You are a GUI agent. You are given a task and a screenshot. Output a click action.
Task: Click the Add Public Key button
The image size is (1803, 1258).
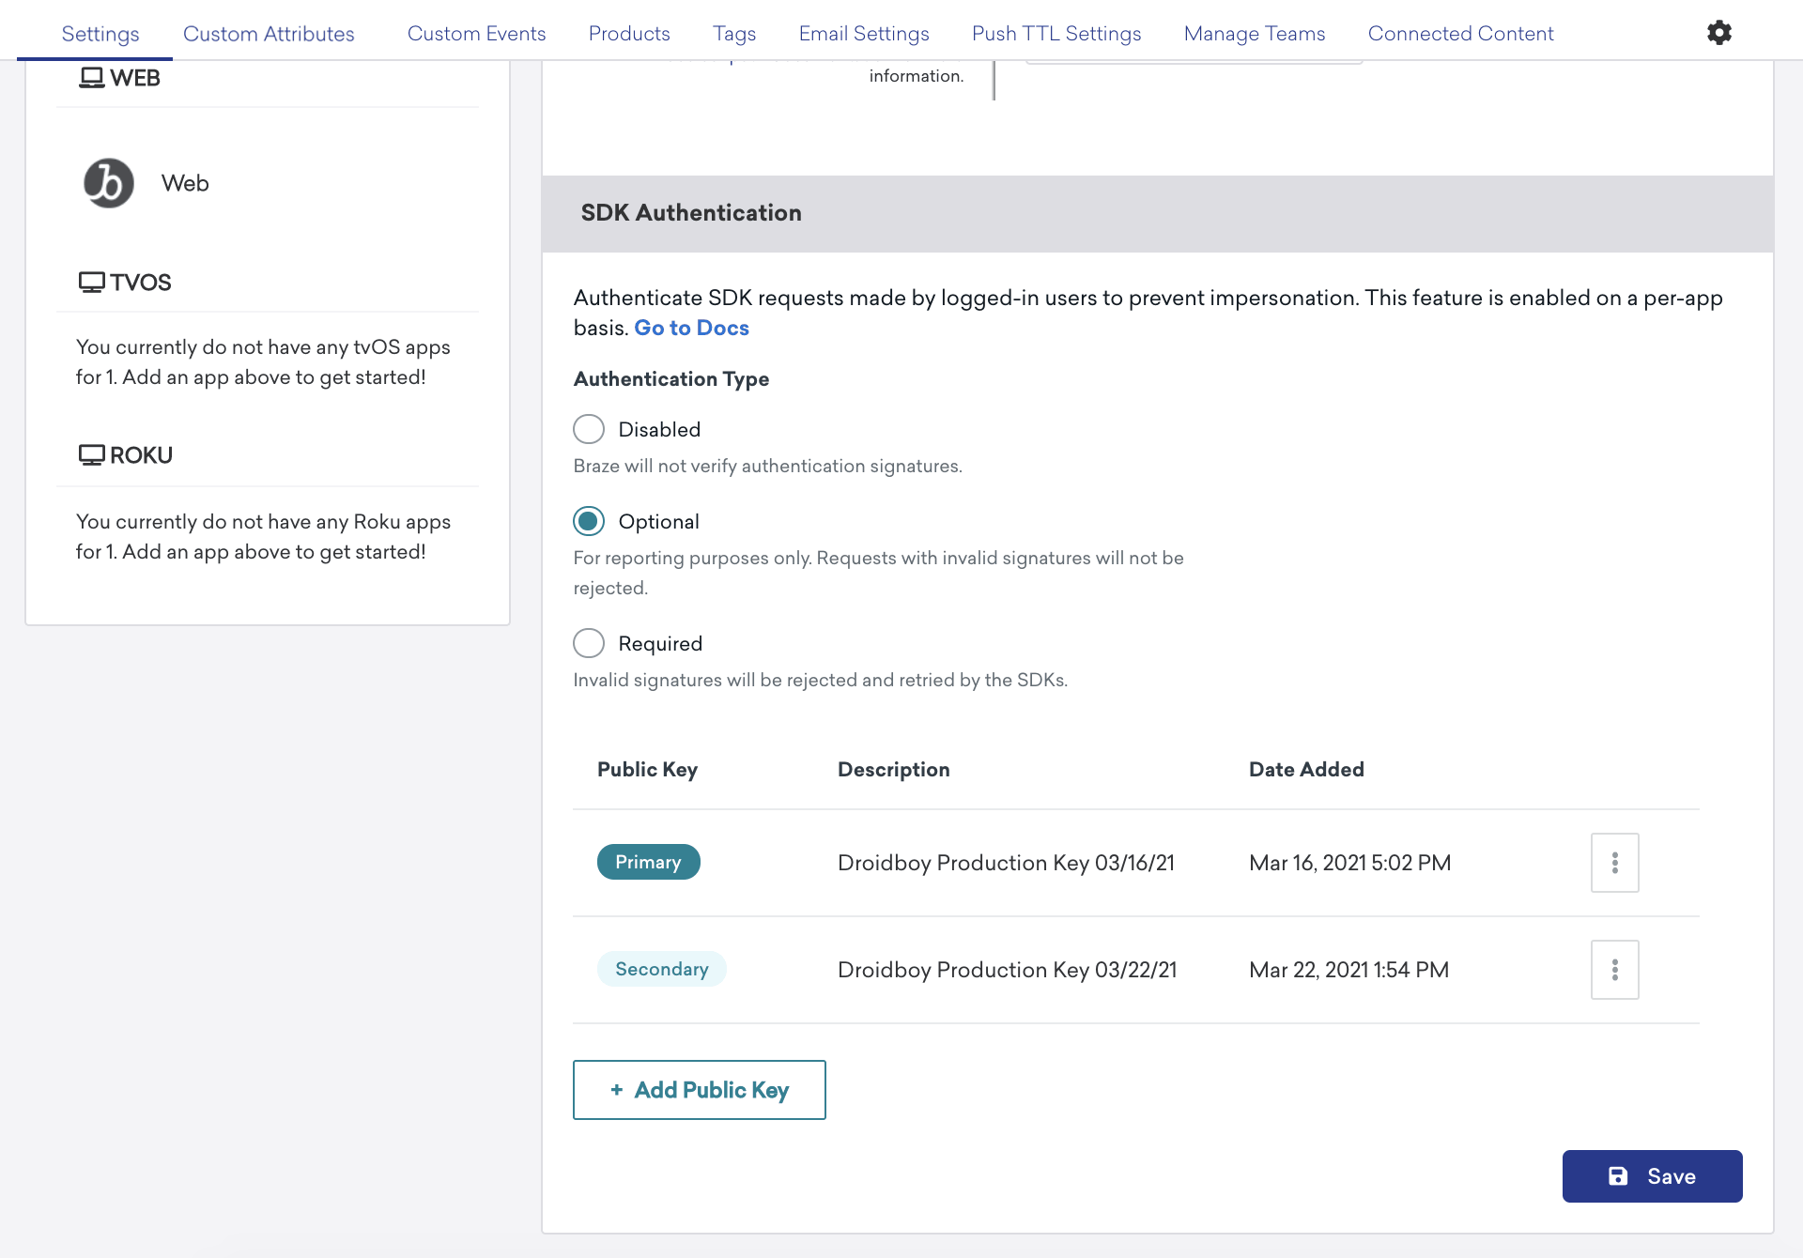(x=700, y=1090)
